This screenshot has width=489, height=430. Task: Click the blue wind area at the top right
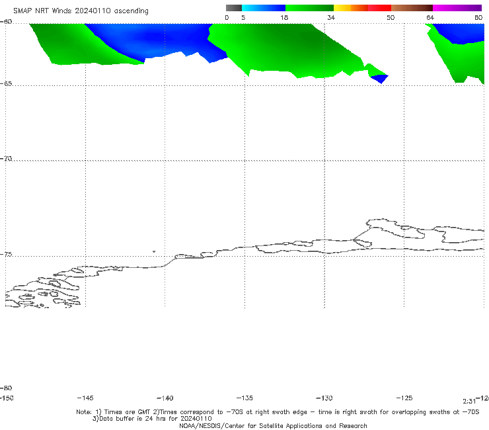point(461,33)
